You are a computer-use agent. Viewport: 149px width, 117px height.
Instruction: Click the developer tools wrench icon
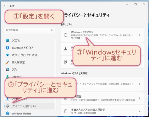66,62
